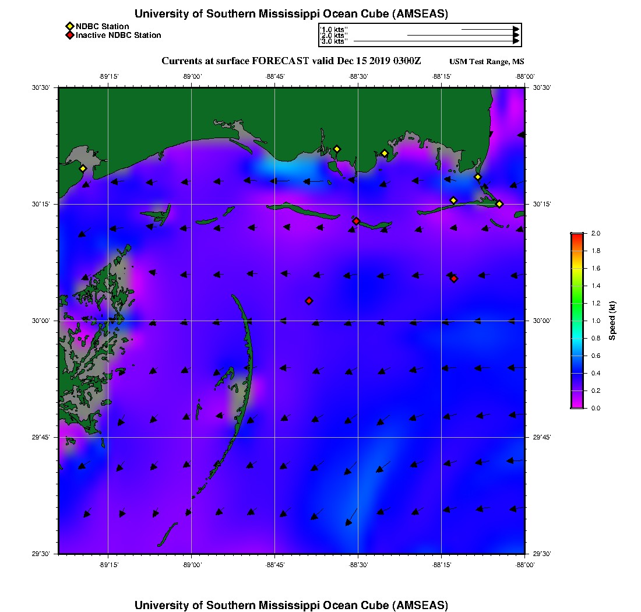
Task: Click the right axis latitude label 29'45'
Action: tap(542, 437)
